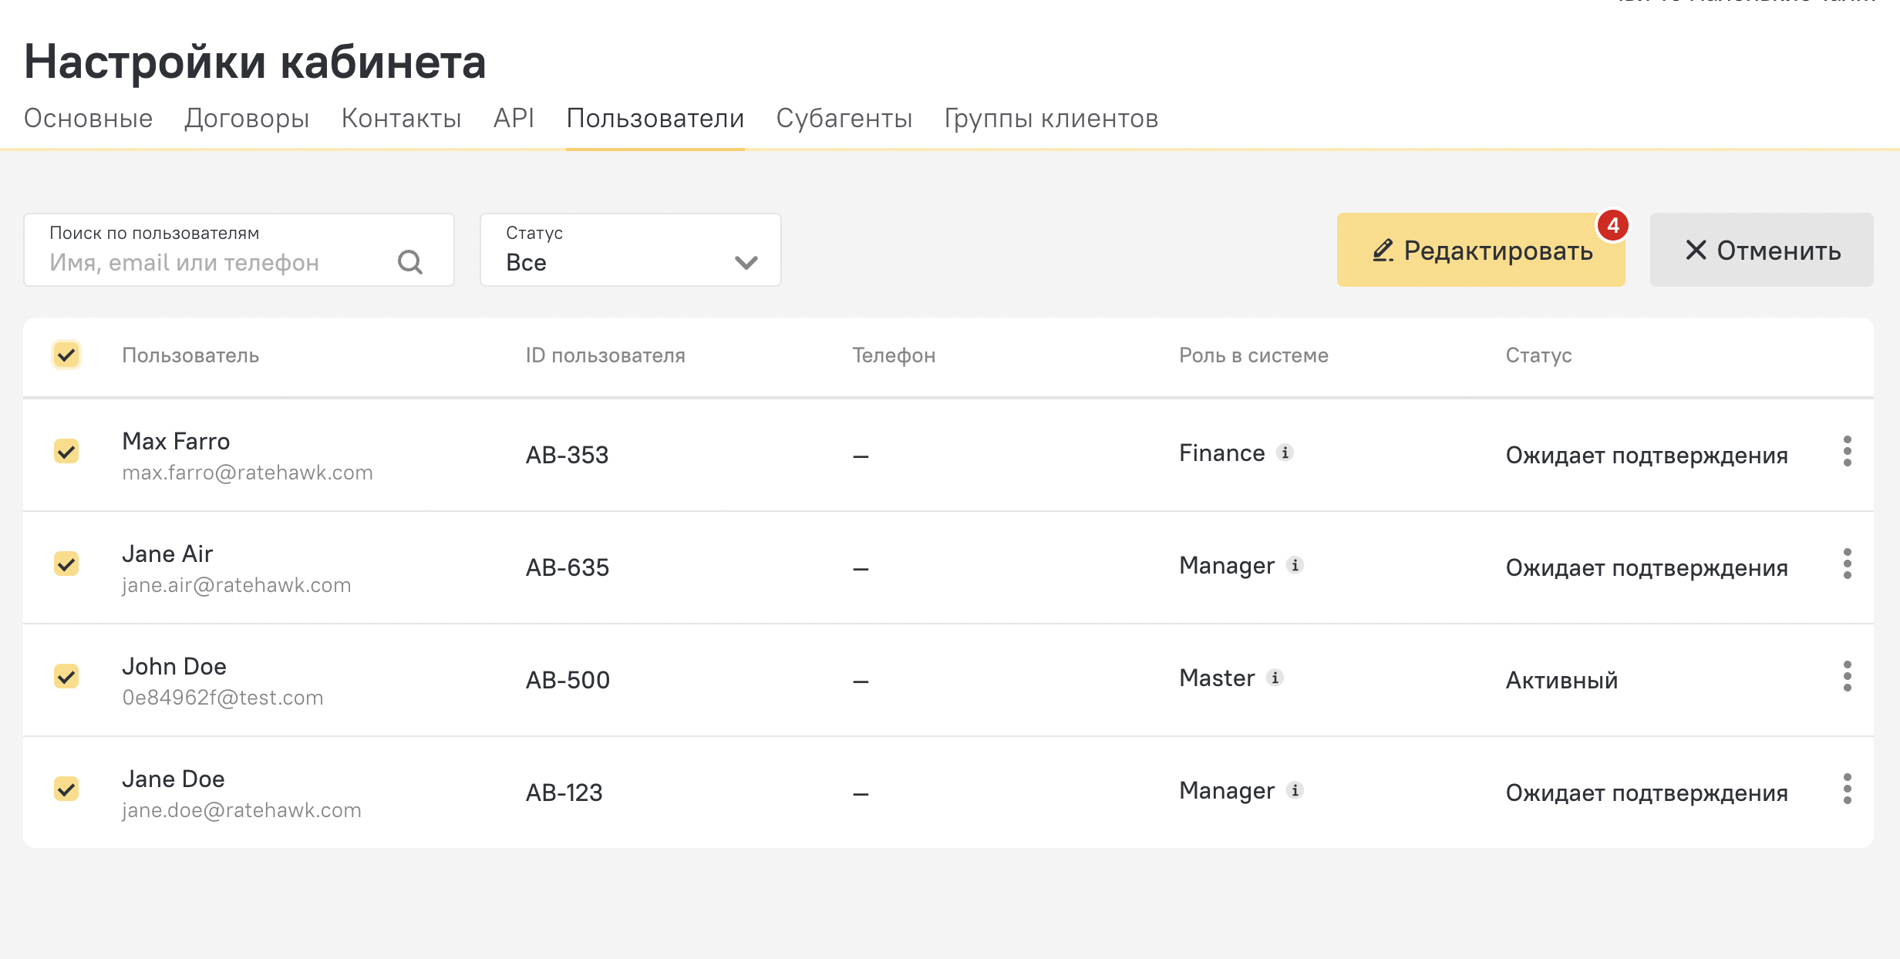Switch to the Субагенты tab
Viewport: 1900px width, 959px height.
(844, 119)
